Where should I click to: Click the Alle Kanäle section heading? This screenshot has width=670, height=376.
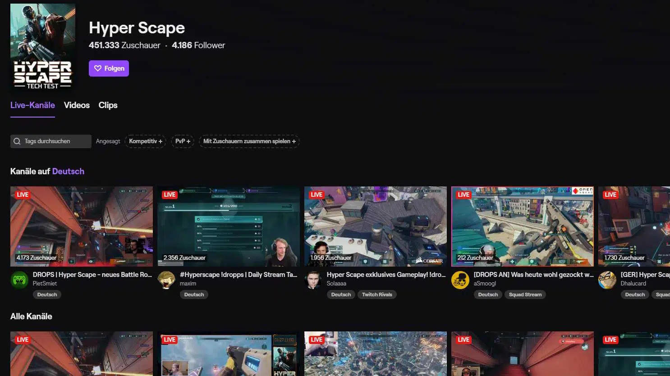[x=31, y=316]
